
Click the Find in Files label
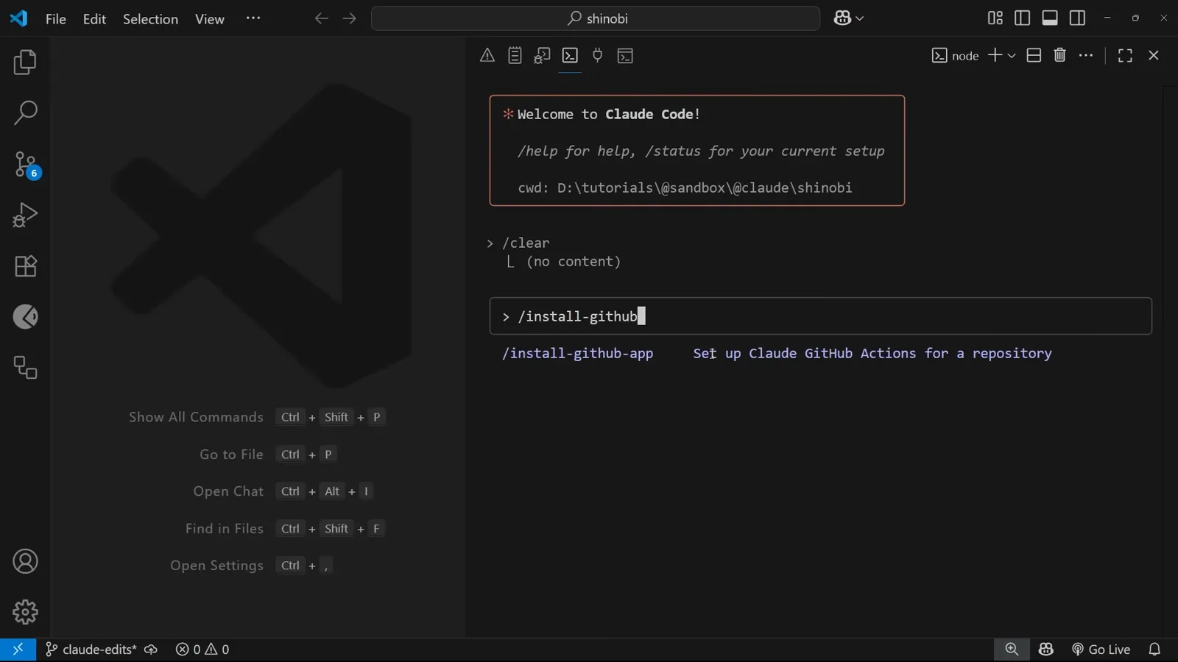[224, 528]
